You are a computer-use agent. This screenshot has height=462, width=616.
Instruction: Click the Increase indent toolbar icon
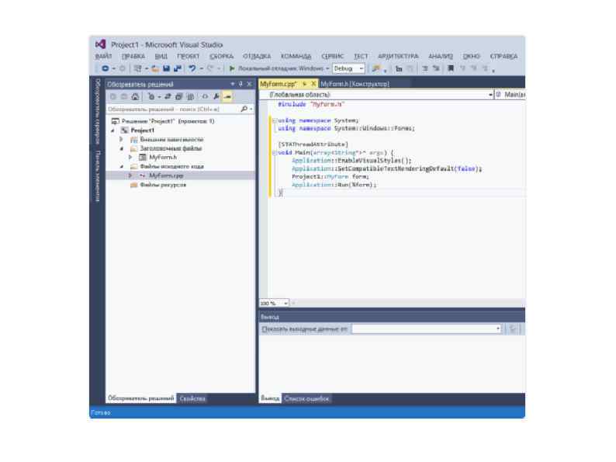click(436, 68)
